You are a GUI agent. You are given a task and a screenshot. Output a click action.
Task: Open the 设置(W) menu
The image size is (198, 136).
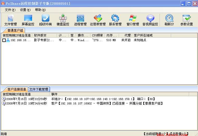[25, 10]
